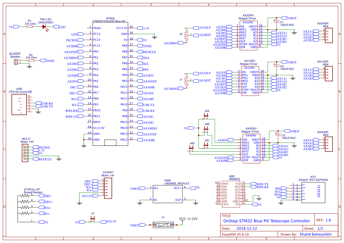Screen dimensions: 344x243
Task: Select the AX4HDR M04 header symbol
Action: pyautogui.click(x=329, y=144)
